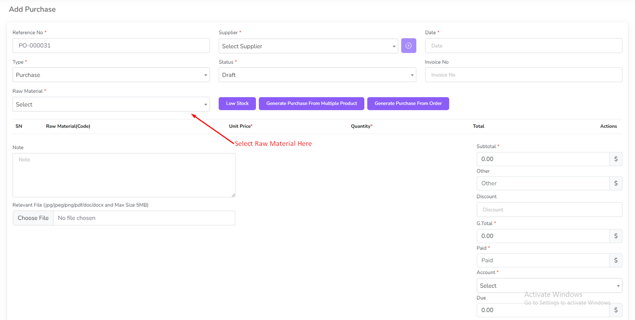Click the Invoice No input field

[x=523, y=75]
